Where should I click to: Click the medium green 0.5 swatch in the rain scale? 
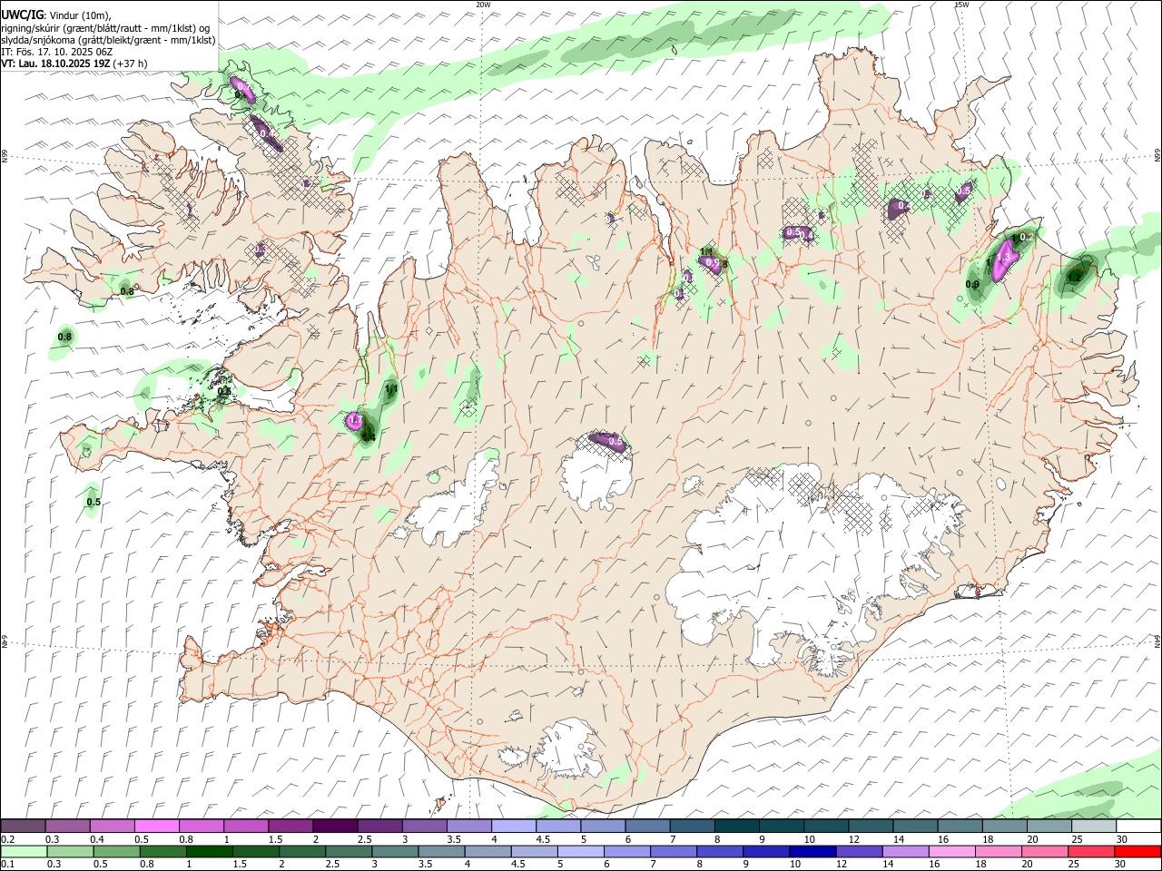(118, 852)
